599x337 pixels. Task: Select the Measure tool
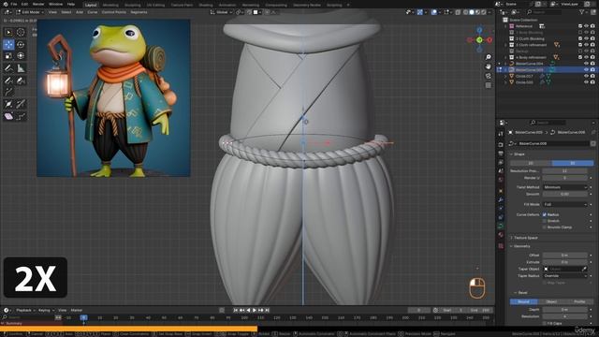click(x=21, y=68)
